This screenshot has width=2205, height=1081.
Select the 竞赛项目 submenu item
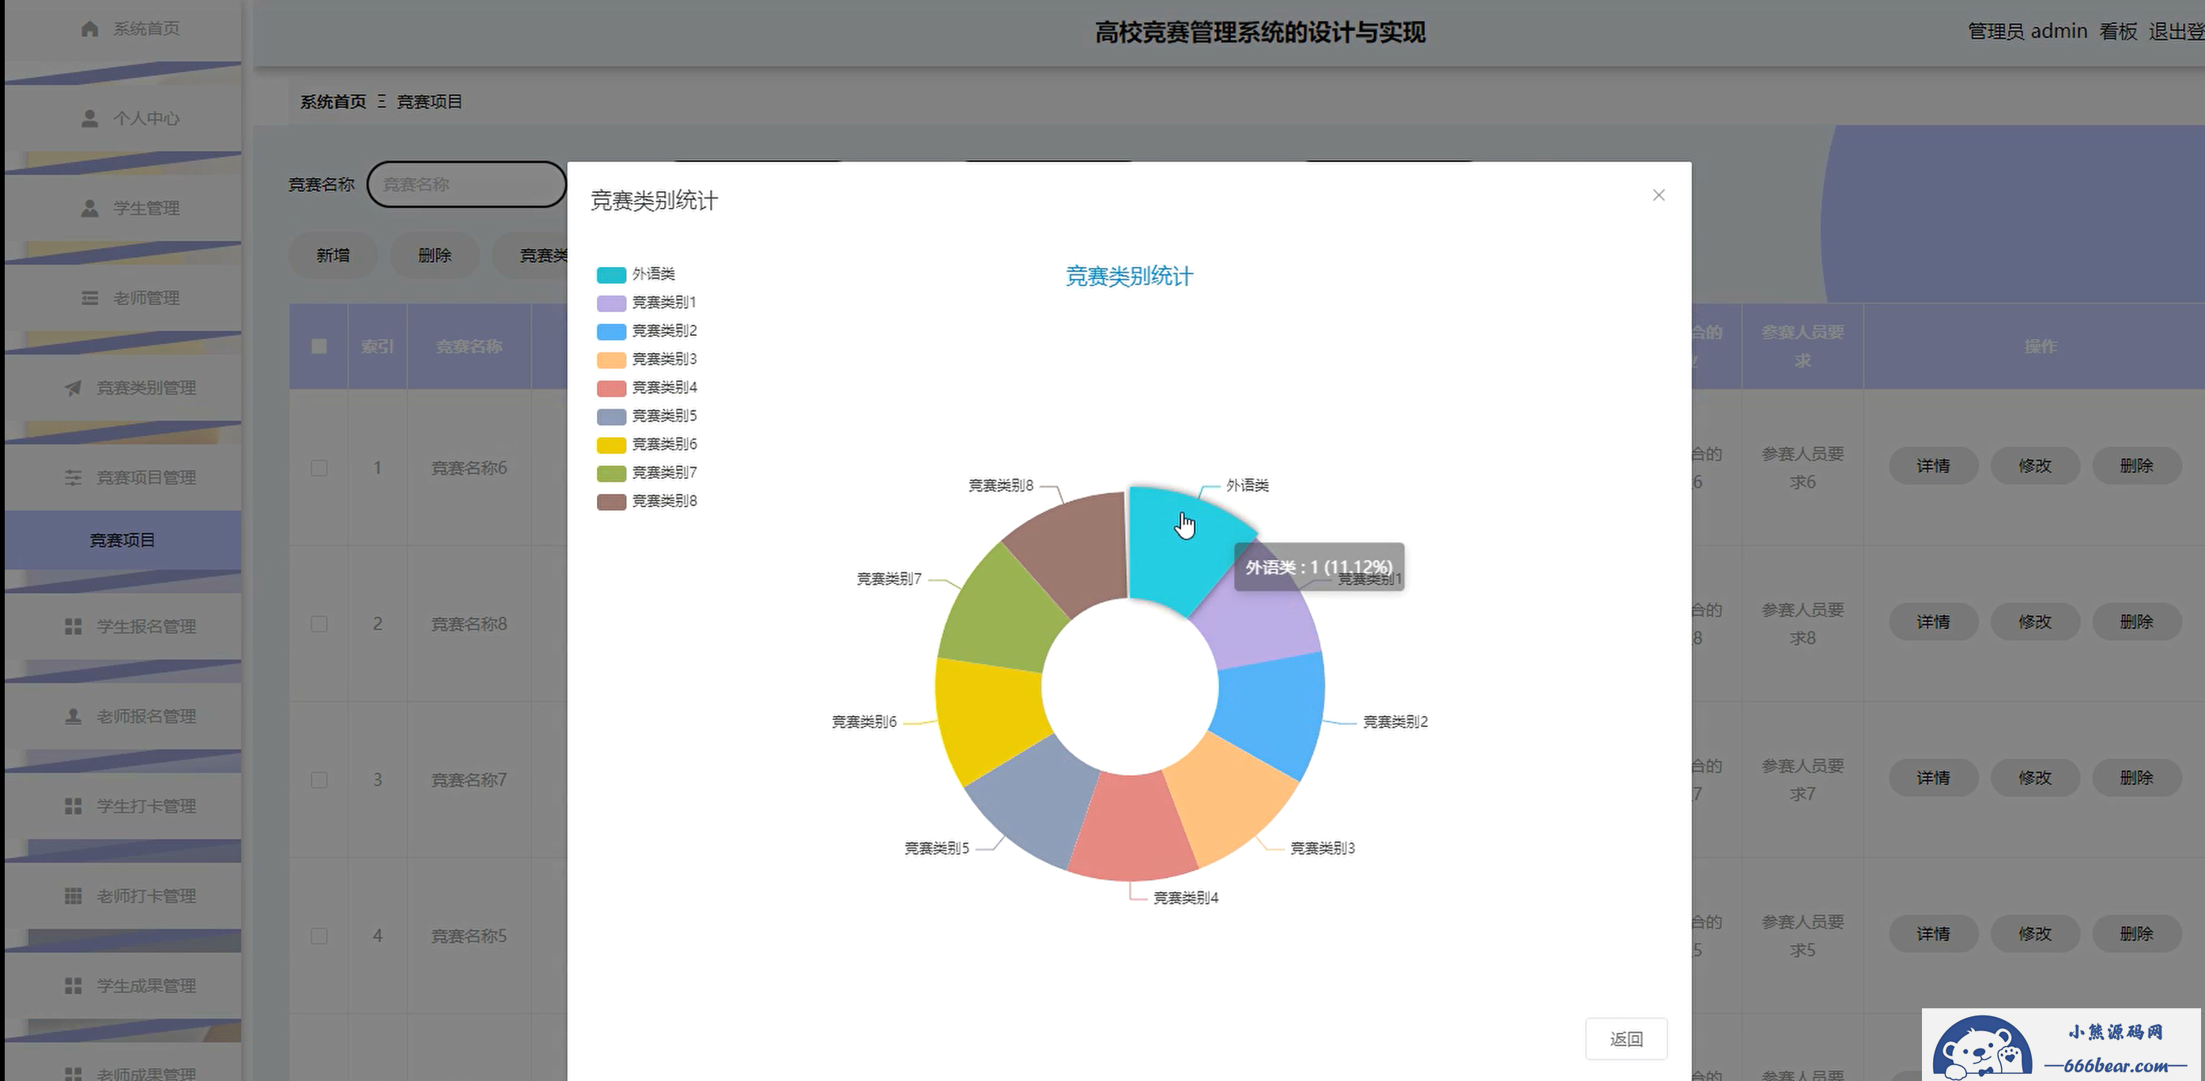tap(123, 540)
